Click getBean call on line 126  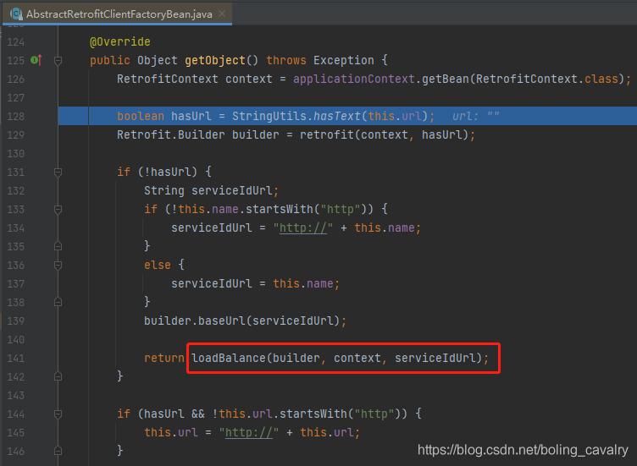[446, 79]
